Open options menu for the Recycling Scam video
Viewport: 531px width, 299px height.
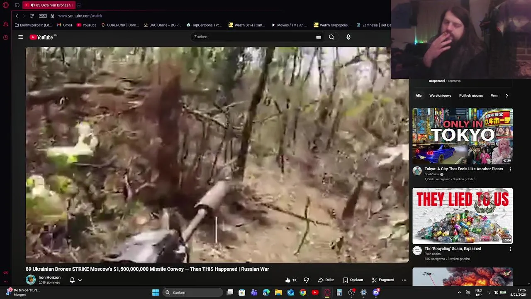click(510, 249)
